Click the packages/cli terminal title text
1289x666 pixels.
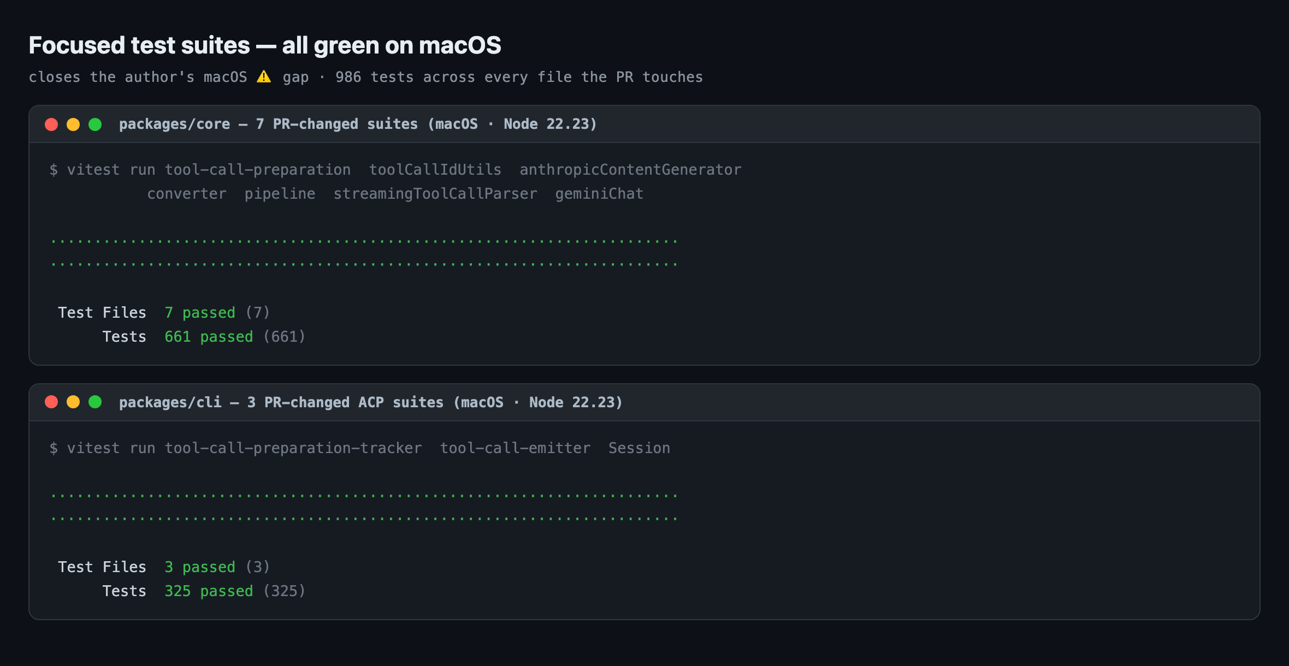tap(371, 402)
